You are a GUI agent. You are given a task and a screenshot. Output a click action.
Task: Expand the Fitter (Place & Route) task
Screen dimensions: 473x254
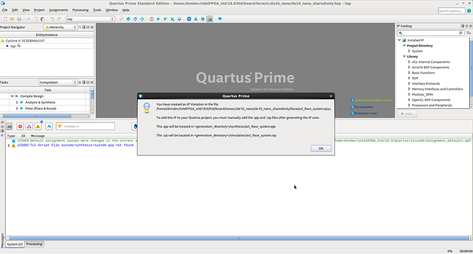pyautogui.click(x=17, y=109)
